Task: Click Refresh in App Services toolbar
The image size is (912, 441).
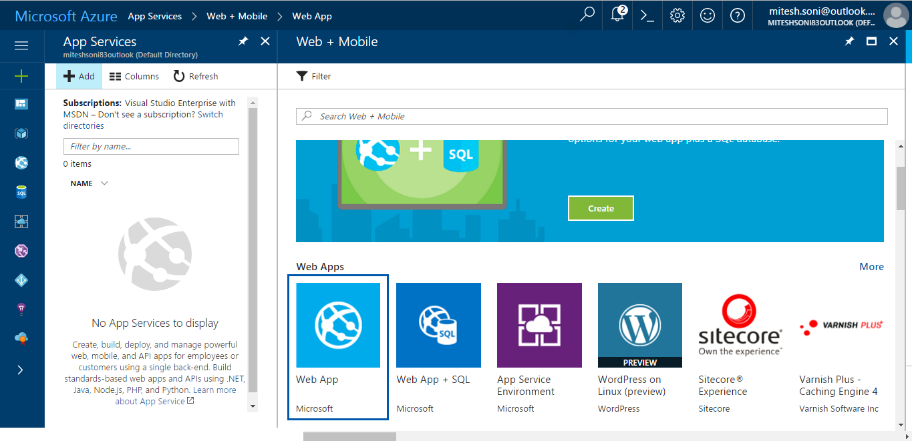Action: 196,76
